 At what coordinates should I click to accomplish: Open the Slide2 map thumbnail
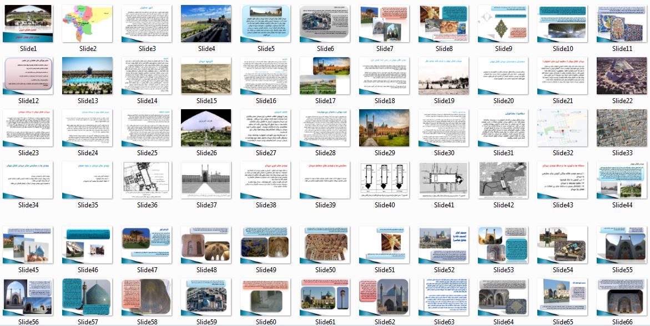tap(87, 24)
